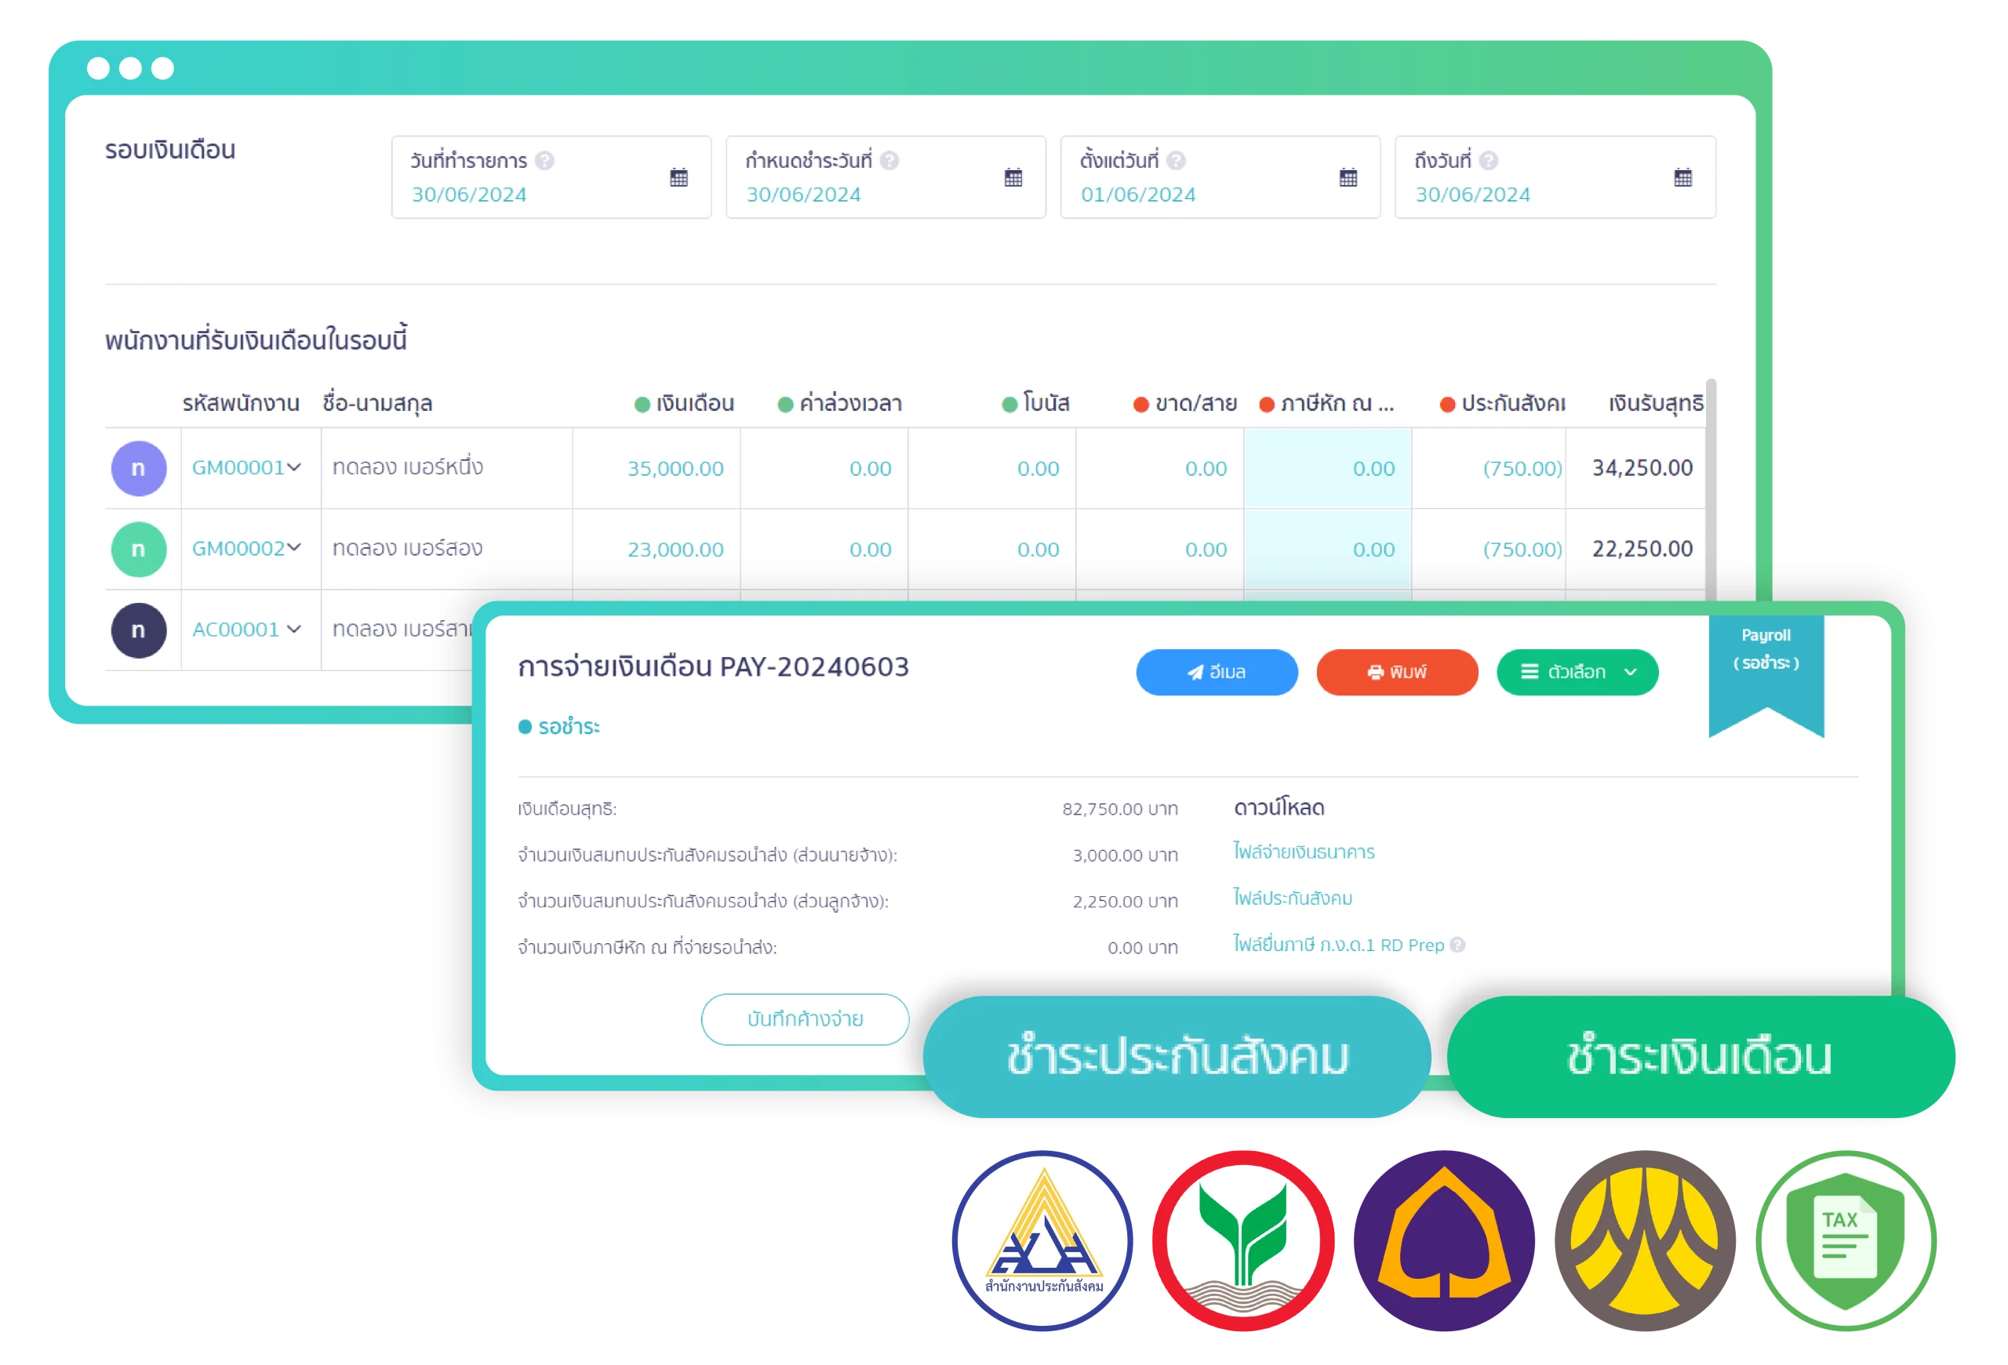Viewport: 2008px width, 1365px height.
Task: Open the ตัวเลือก options dropdown
Action: coord(1577,672)
